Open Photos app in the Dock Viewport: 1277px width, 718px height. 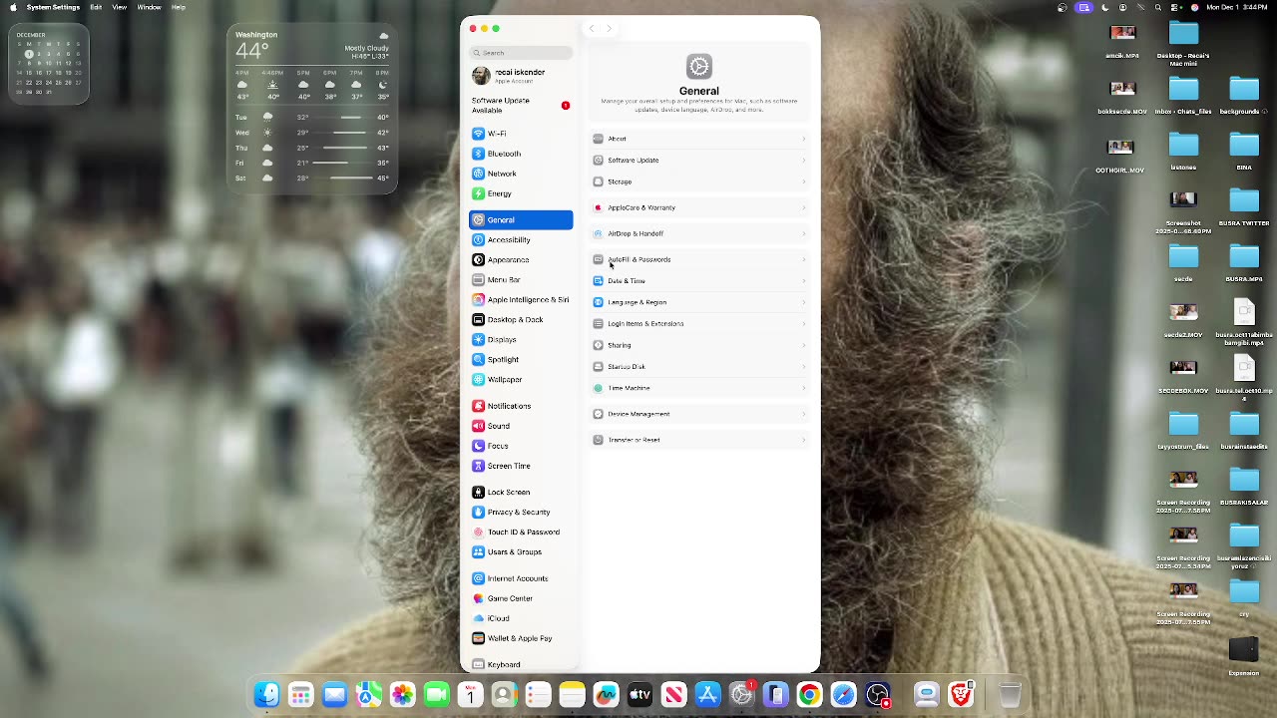click(402, 694)
